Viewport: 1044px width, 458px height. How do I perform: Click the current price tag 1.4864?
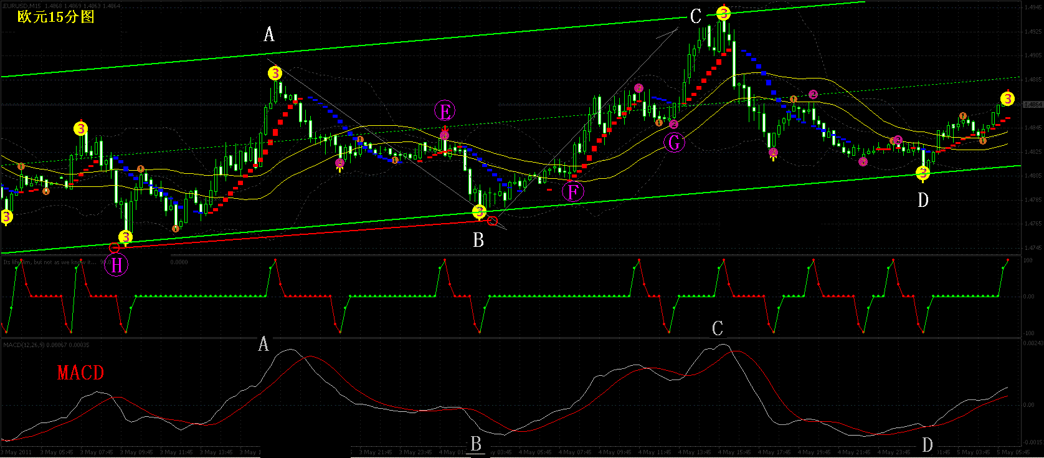pos(1032,105)
